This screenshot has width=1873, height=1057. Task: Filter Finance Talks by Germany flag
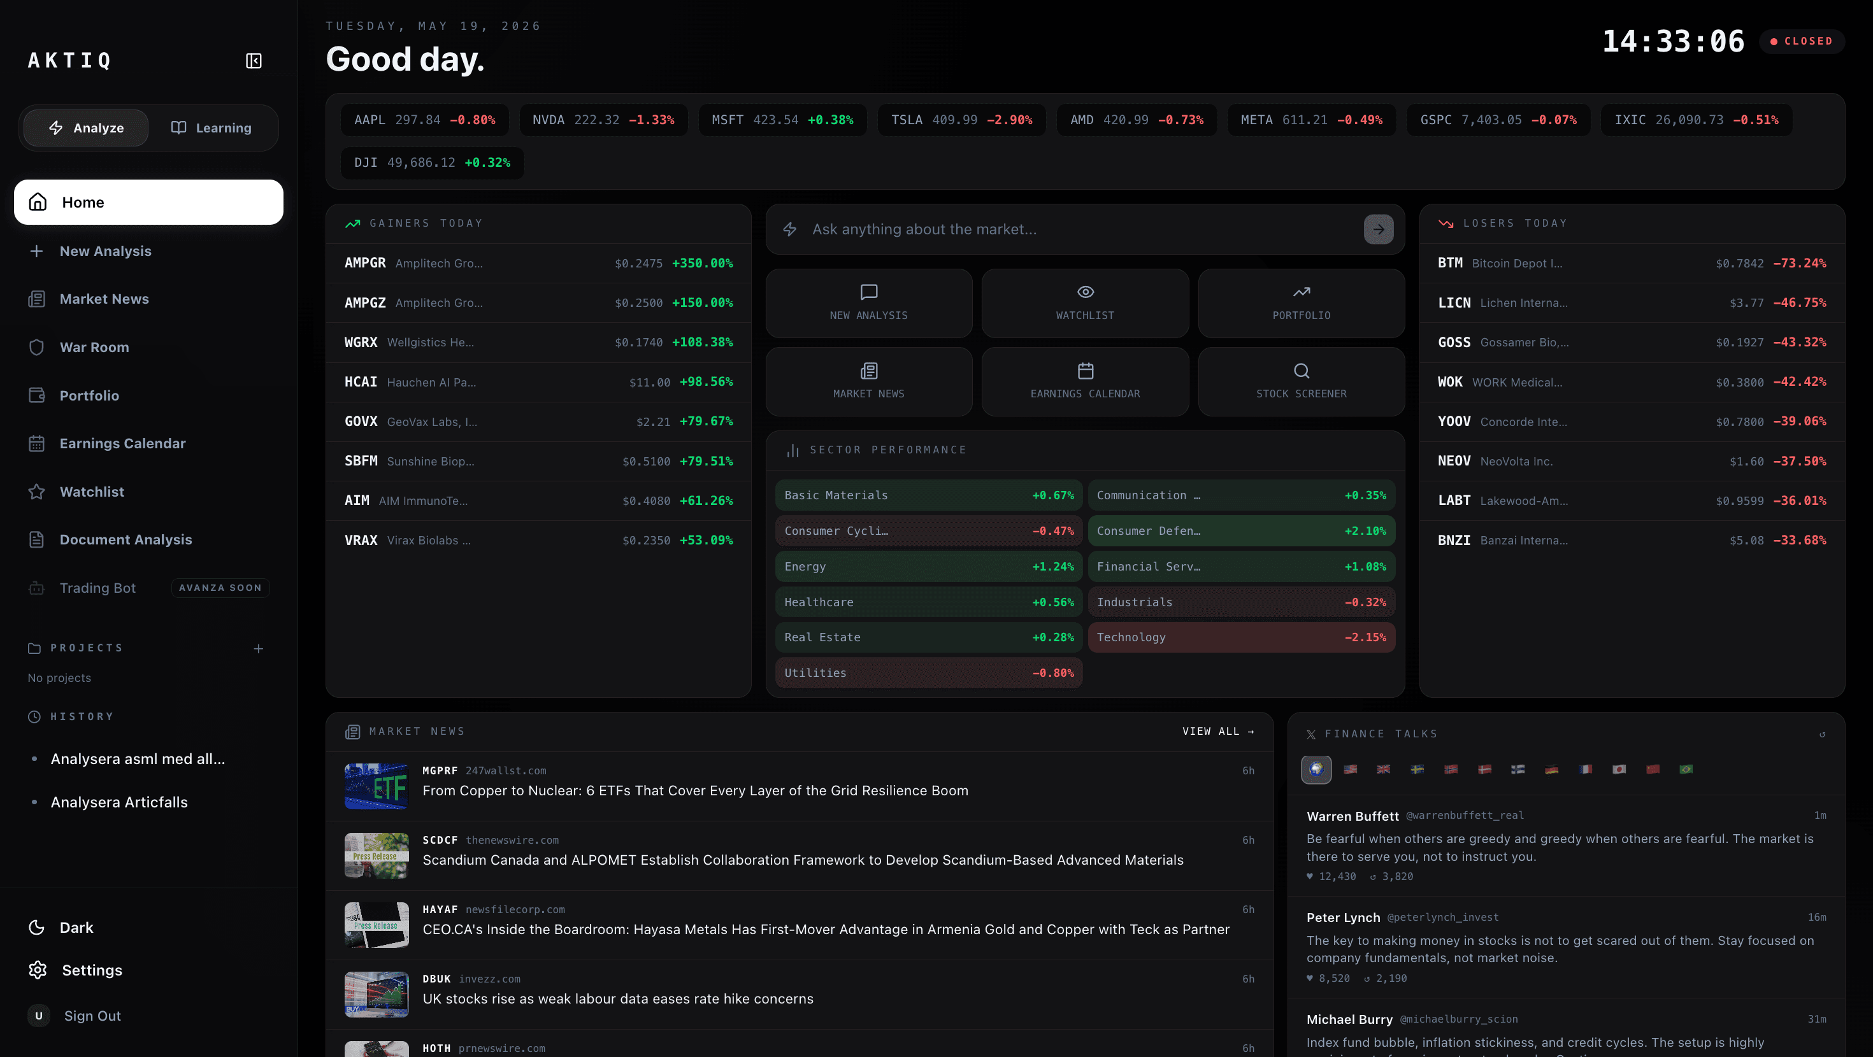point(1552,769)
